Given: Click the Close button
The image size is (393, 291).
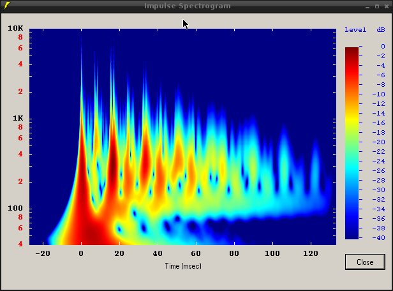Looking at the screenshot, I should pyautogui.click(x=365, y=262).
